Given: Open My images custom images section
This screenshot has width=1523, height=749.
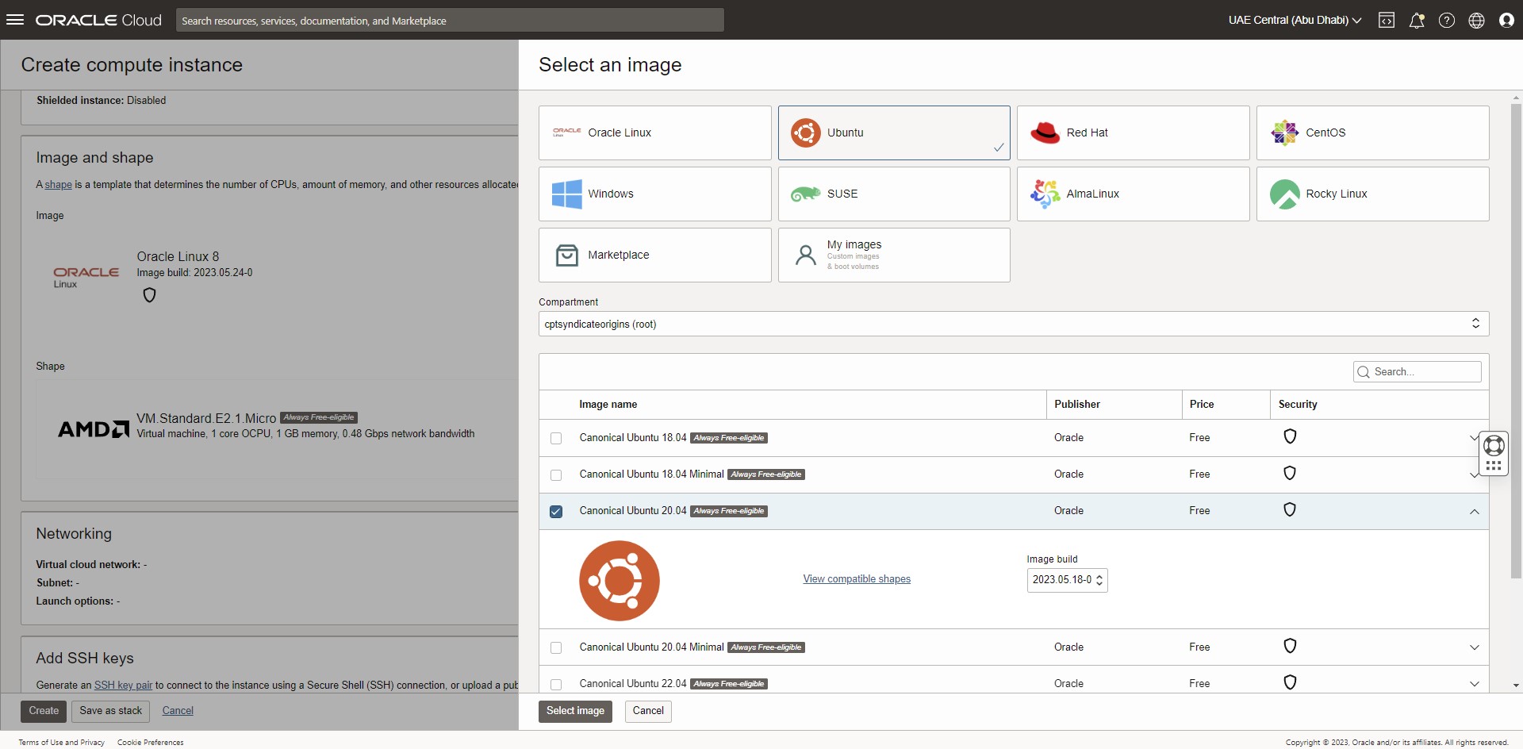Looking at the screenshot, I should tap(893, 255).
